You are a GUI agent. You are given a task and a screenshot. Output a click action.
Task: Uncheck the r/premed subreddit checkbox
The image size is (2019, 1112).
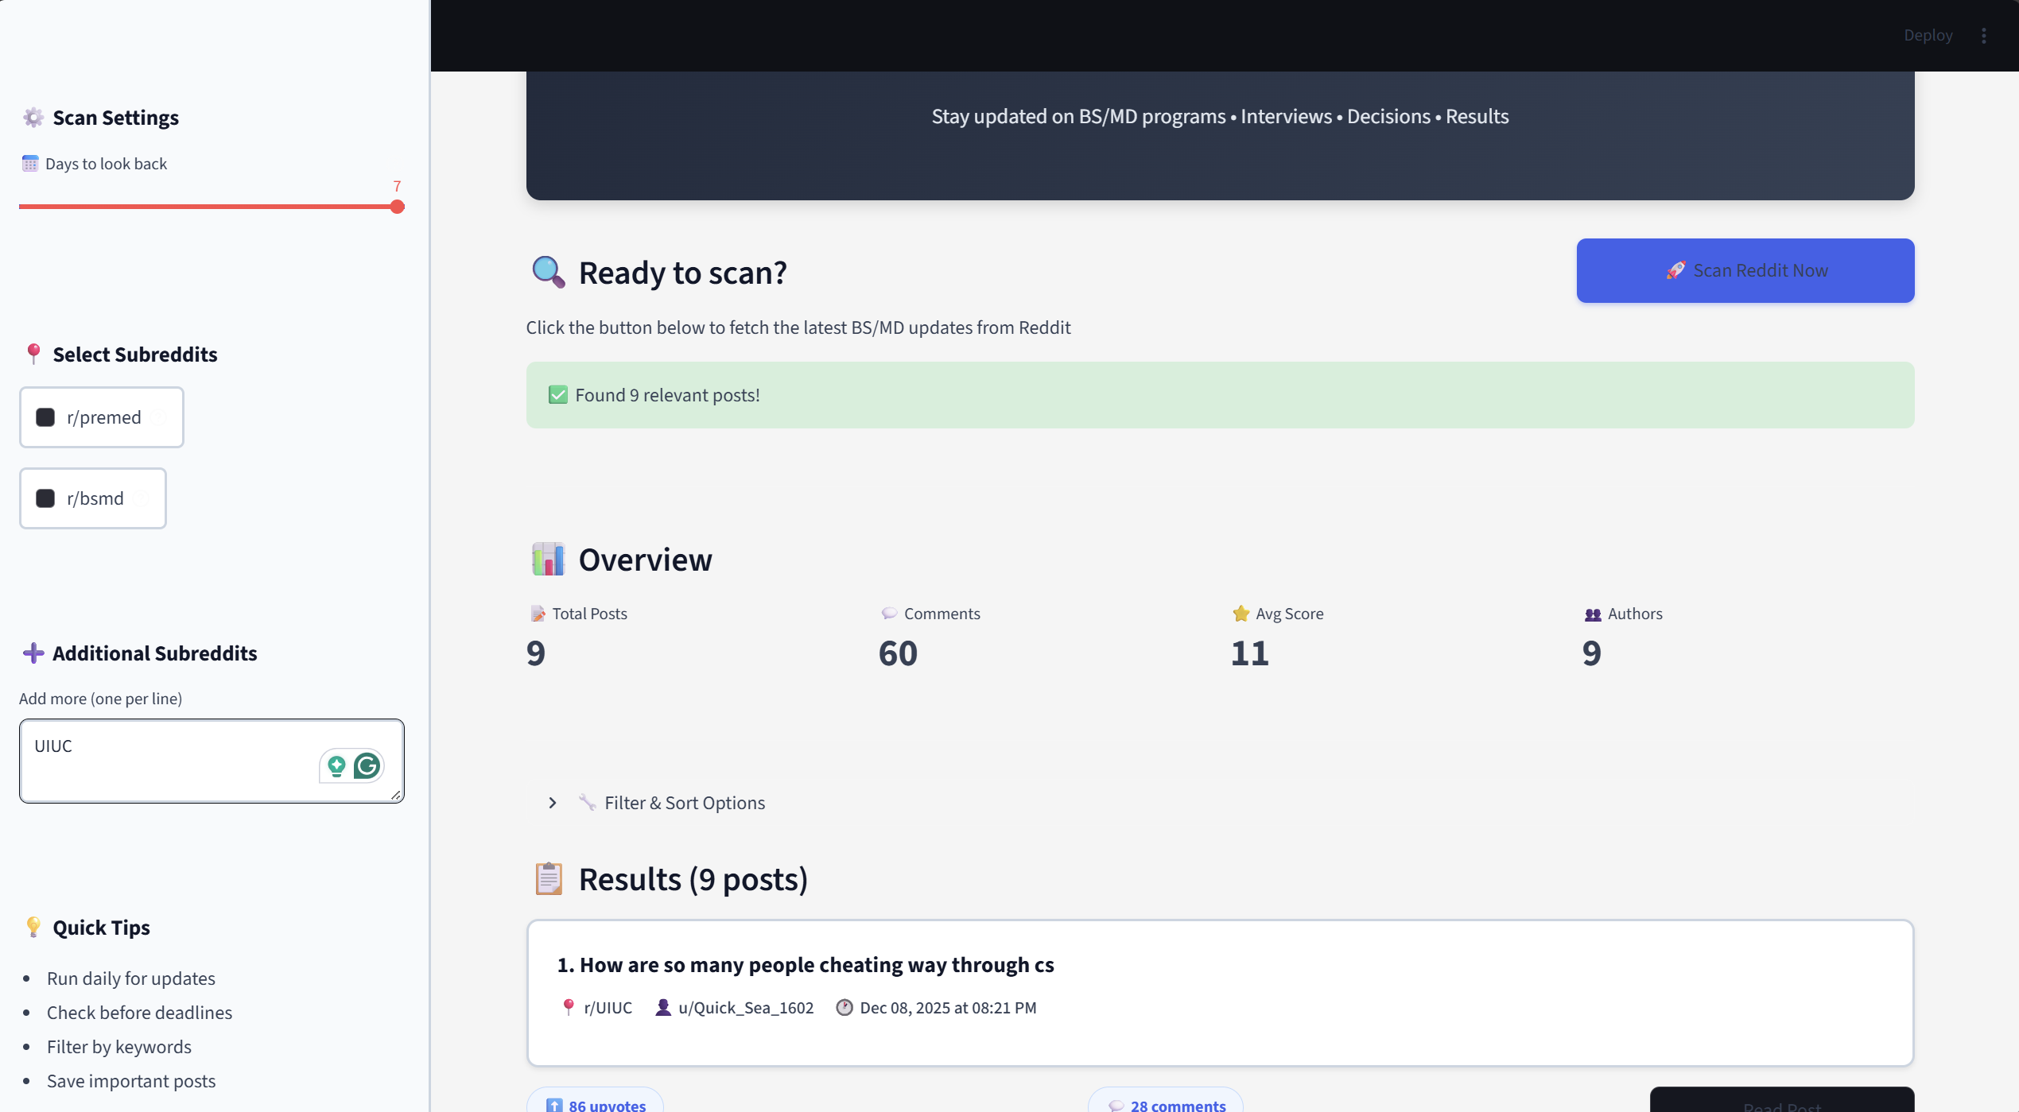pos(45,417)
